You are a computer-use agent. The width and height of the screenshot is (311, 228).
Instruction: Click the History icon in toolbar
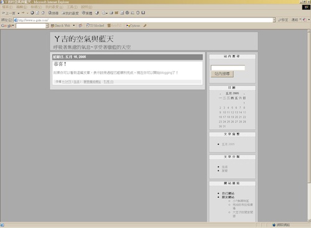(x=97, y=13)
